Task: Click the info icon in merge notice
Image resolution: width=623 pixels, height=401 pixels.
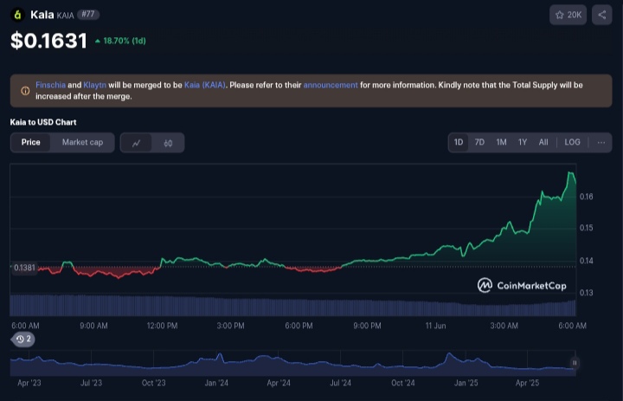Action: tap(24, 90)
